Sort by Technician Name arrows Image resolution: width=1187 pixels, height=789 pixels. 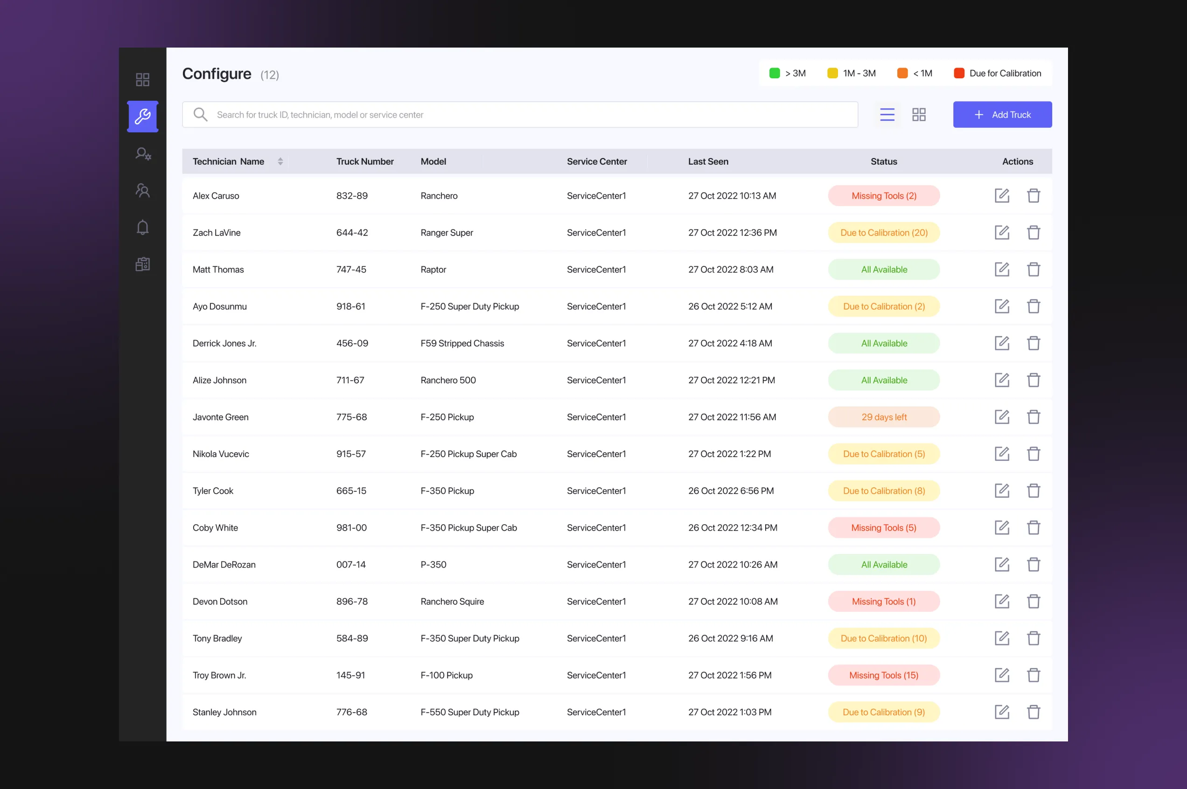click(280, 161)
